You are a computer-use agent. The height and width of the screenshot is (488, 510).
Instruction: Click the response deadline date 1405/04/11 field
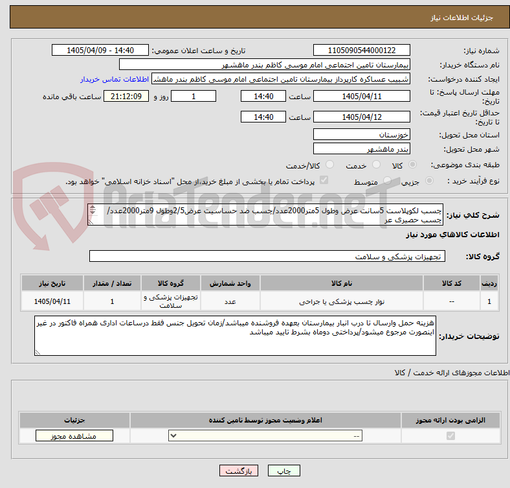[361, 97]
